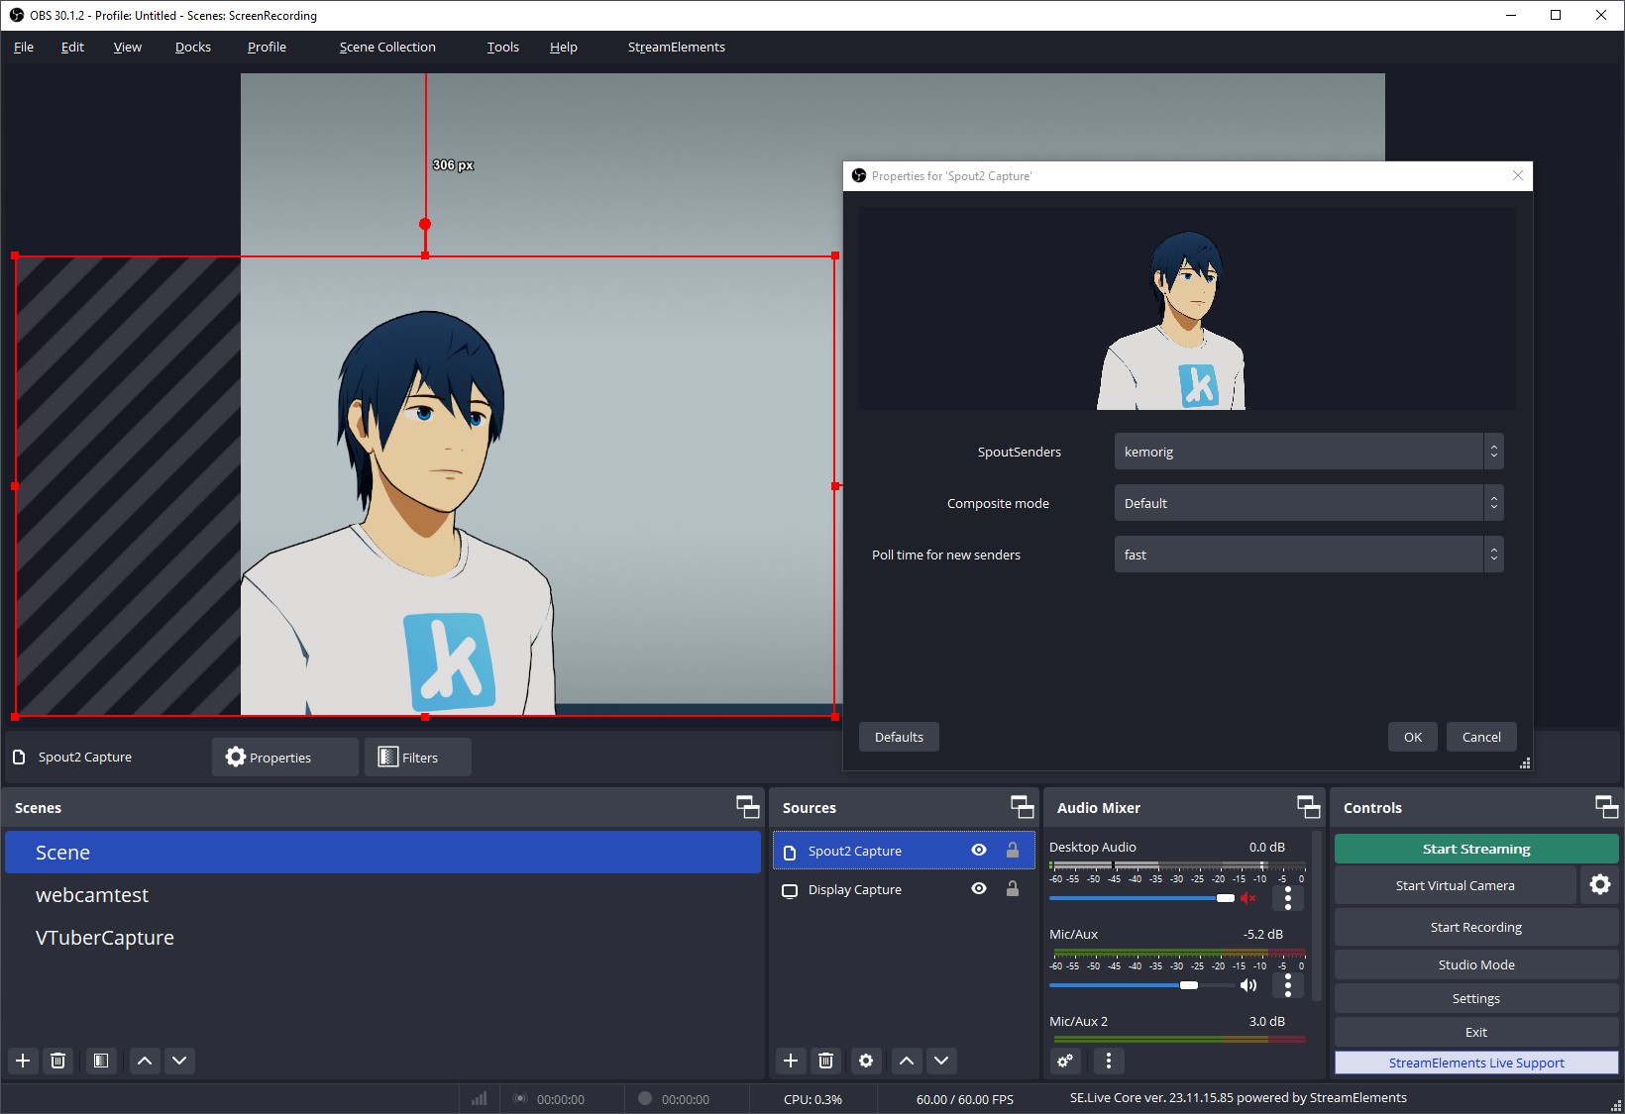Open advanced audio properties gears icon
Viewport: 1625px width, 1114px height.
point(1065,1061)
